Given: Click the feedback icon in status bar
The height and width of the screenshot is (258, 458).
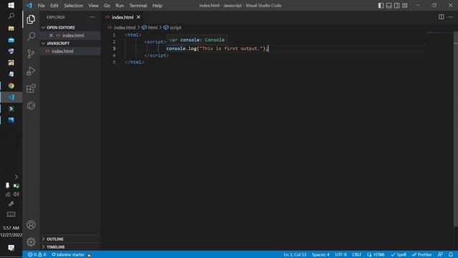Looking at the screenshot, I should pos(440,254).
